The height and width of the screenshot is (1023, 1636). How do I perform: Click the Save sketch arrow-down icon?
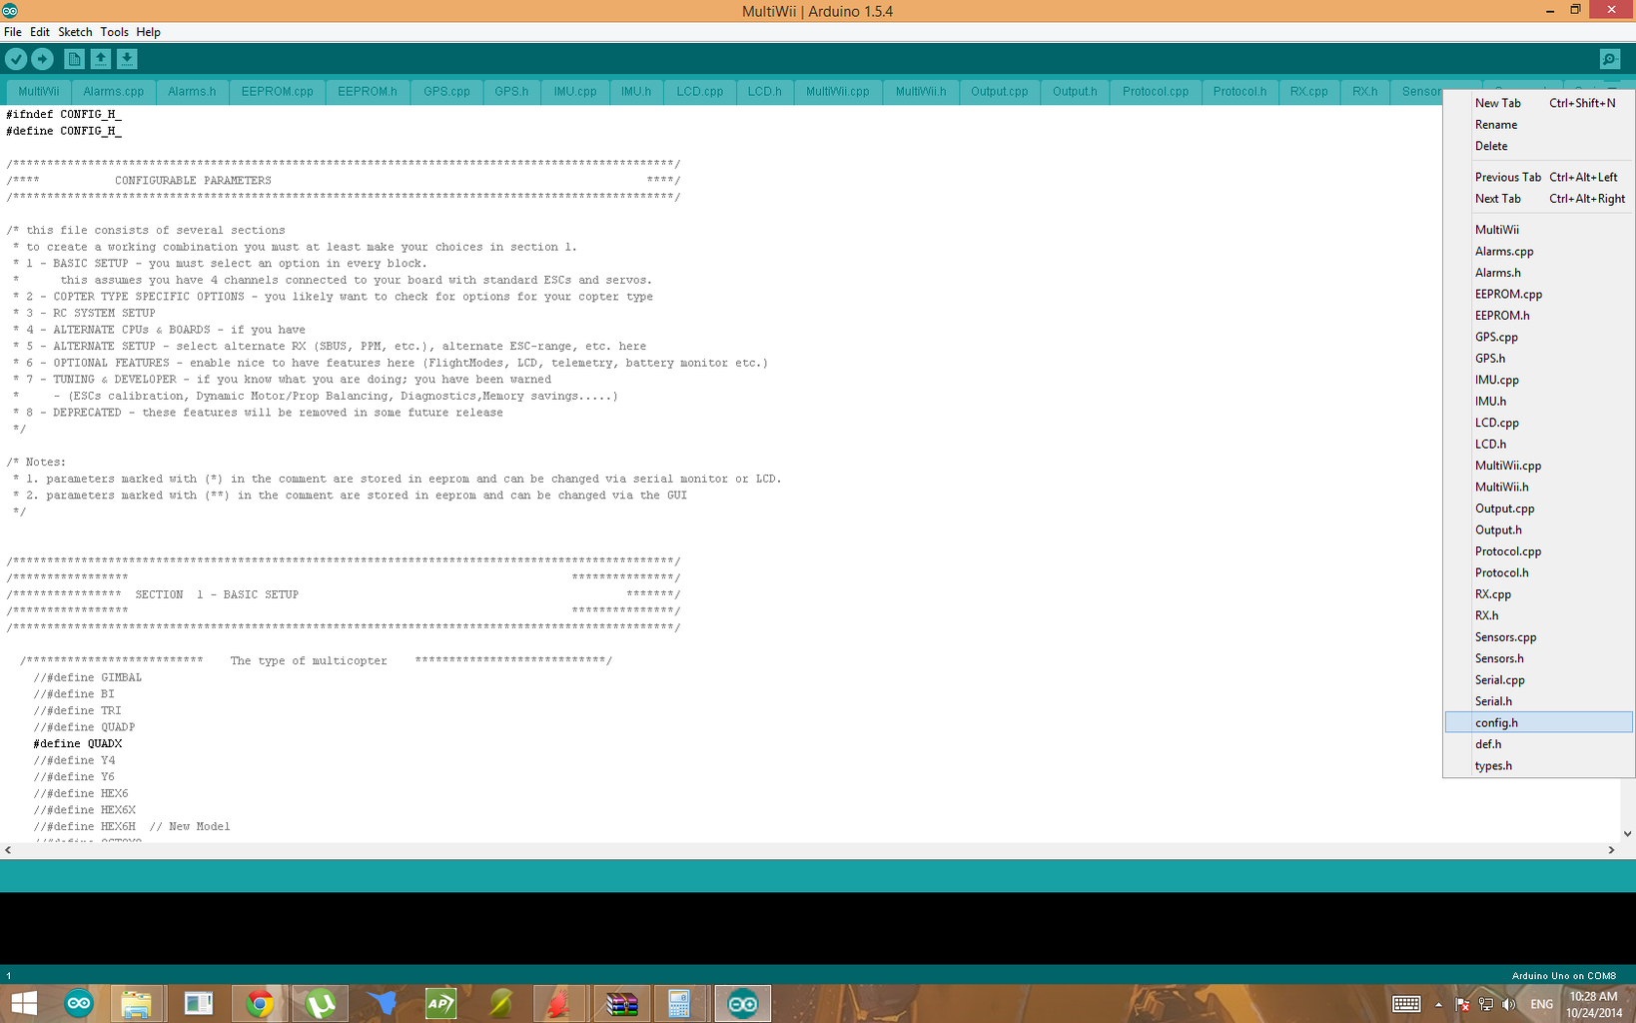(127, 59)
